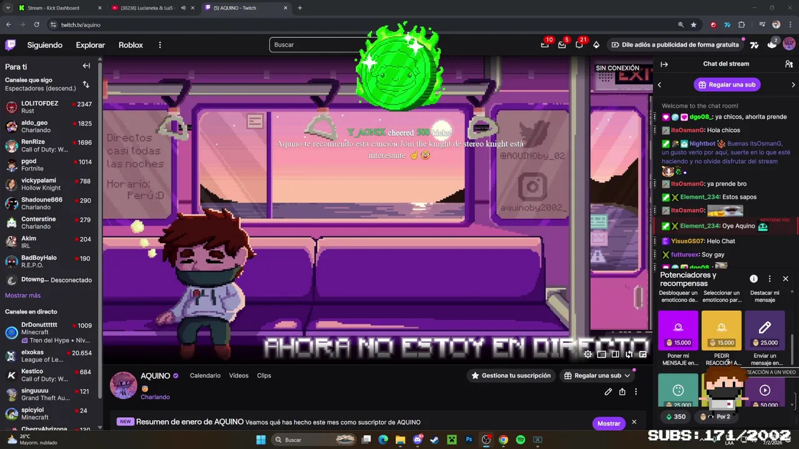The image size is (799, 449).
Task: Open the Clips tab of AQUINO
Action: coord(264,375)
